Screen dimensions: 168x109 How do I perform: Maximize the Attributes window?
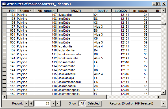pos(159,4)
